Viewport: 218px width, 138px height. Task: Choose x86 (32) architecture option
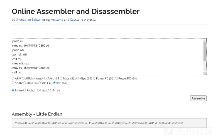(x=40, y=83)
